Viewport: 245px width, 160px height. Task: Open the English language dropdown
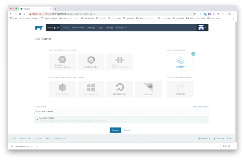(204, 138)
